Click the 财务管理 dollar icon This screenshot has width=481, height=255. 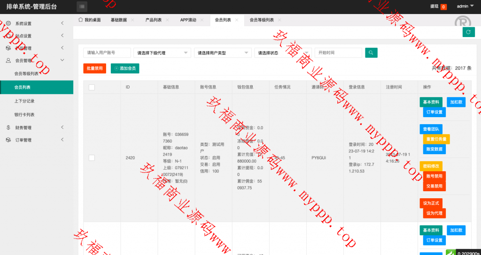8,127
